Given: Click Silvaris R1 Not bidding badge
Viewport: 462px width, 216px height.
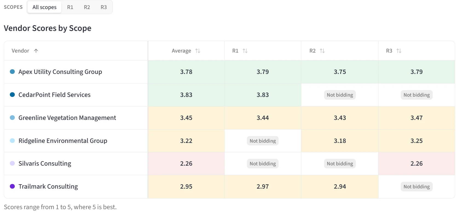Looking at the screenshot, I should (263, 163).
